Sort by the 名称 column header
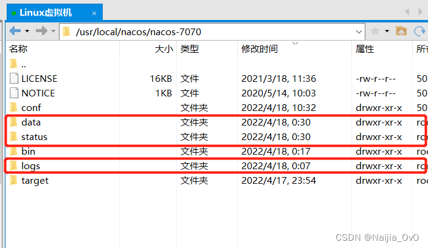 pos(18,49)
